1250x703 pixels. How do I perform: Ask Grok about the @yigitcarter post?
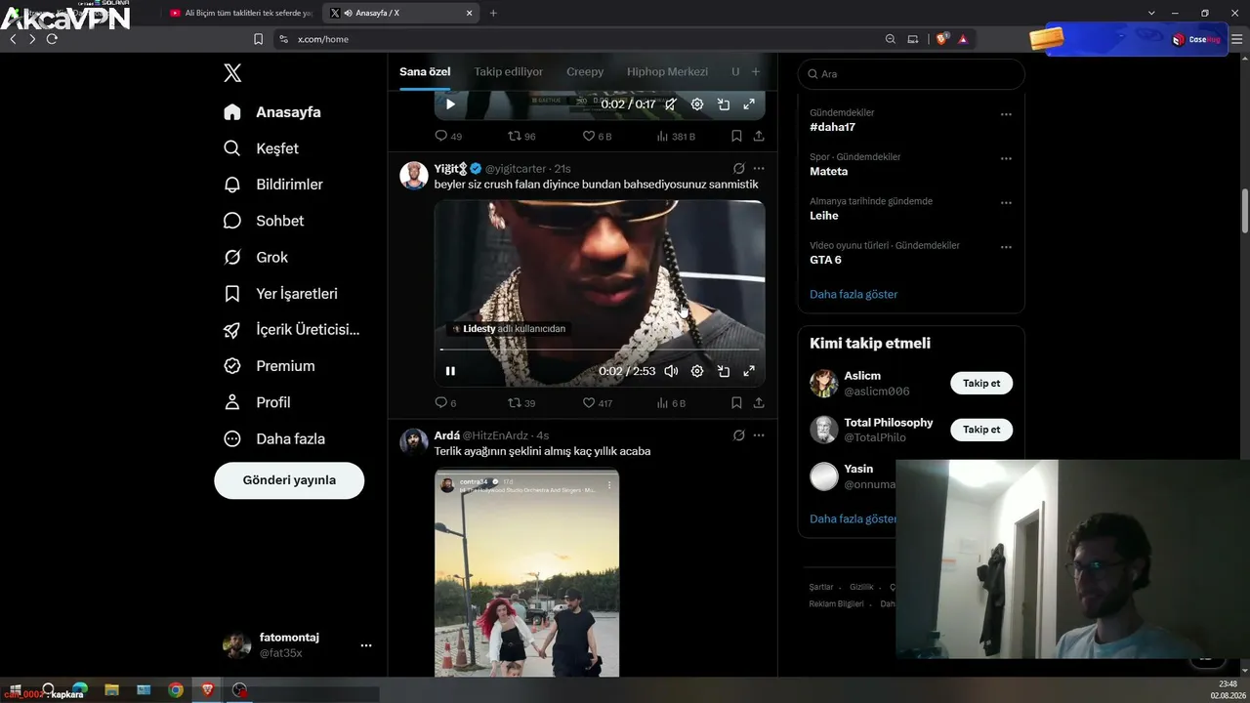tap(739, 168)
